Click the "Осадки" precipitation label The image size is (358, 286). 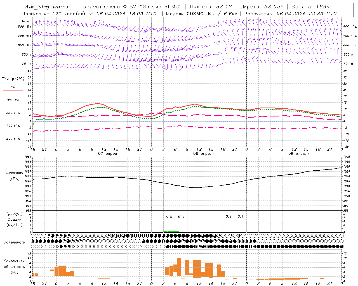pyautogui.click(x=15, y=220)
